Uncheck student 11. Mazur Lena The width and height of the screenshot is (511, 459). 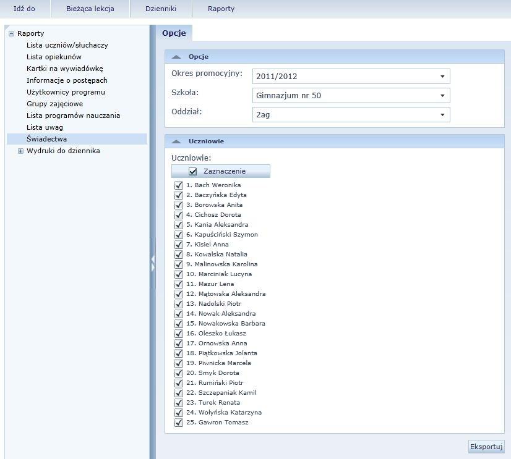179,284
